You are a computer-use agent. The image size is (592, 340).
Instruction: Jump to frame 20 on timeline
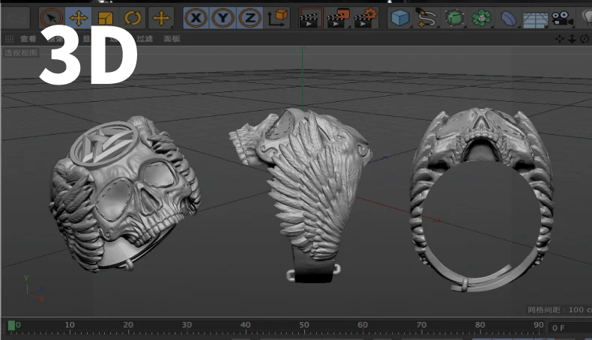tap(128, 325)
